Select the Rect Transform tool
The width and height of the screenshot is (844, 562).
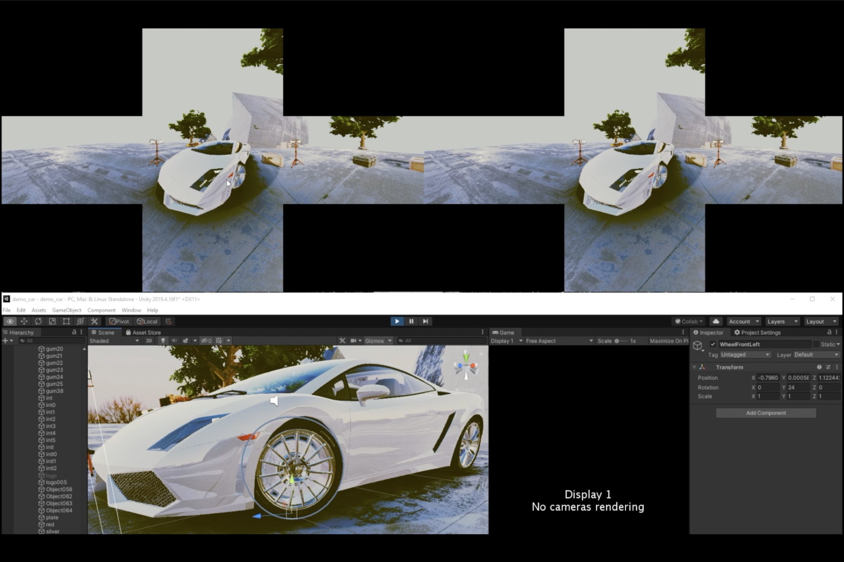66,321
